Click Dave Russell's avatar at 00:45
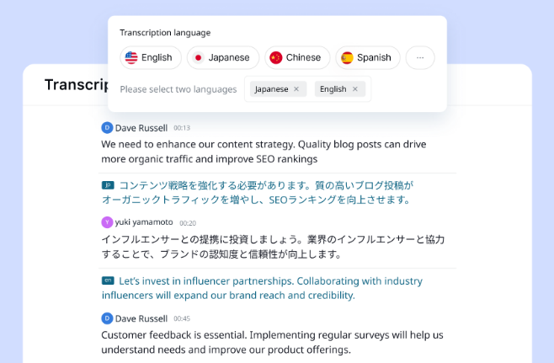Image resolution: width=554 pixels, height=363 pixels. click(107, 318)
